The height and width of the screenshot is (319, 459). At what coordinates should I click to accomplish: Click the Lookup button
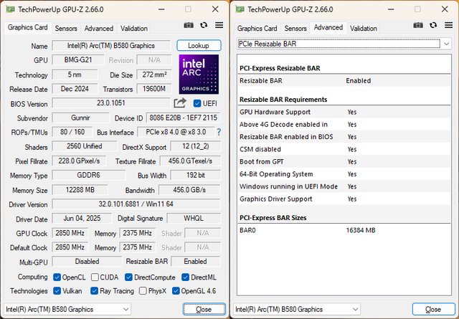[x=199, y=45]
